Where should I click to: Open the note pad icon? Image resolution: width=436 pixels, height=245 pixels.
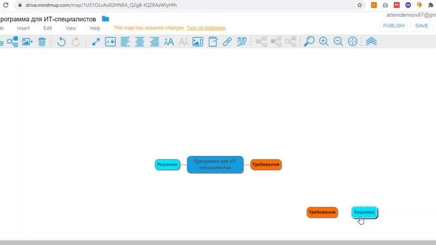pos(213,42)
